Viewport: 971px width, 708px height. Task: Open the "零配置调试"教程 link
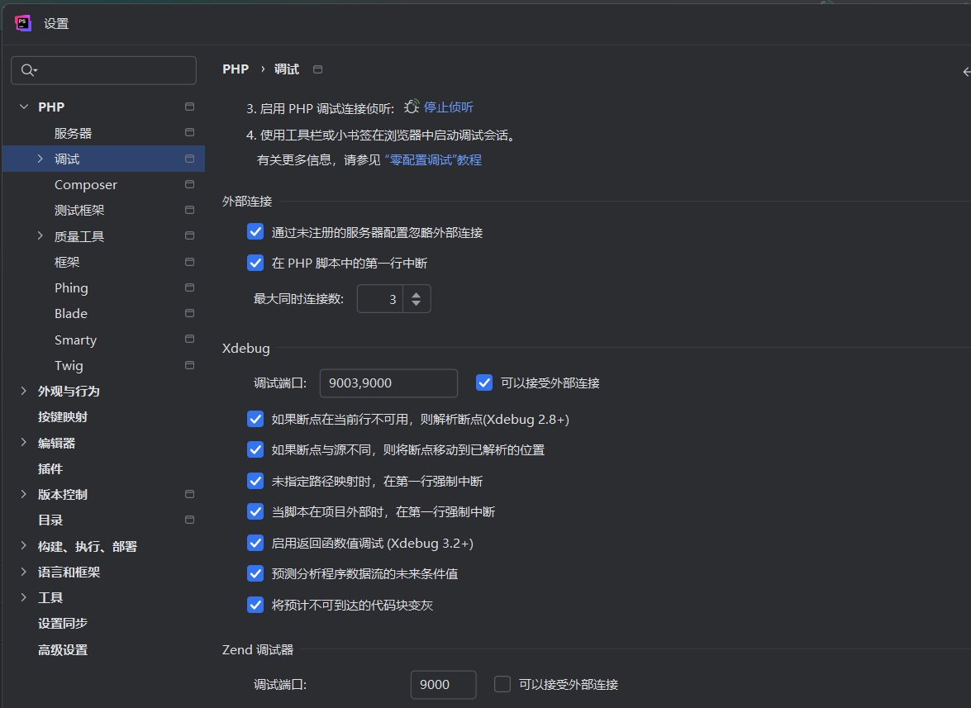(433, 159)
